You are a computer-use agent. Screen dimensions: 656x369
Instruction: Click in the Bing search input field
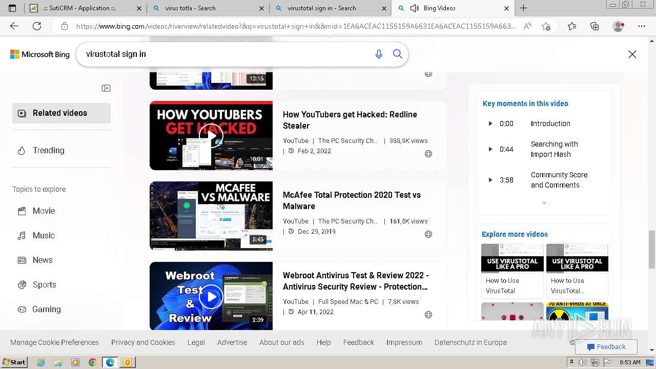225,54
